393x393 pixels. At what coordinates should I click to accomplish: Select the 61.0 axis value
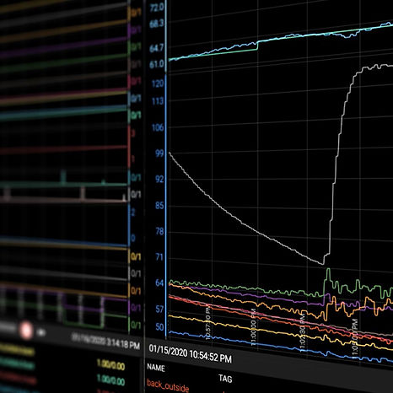tap(157, 64)
